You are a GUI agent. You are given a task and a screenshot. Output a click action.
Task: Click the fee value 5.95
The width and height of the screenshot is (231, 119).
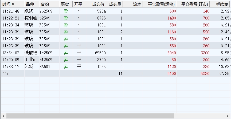[x=225, y=53]
